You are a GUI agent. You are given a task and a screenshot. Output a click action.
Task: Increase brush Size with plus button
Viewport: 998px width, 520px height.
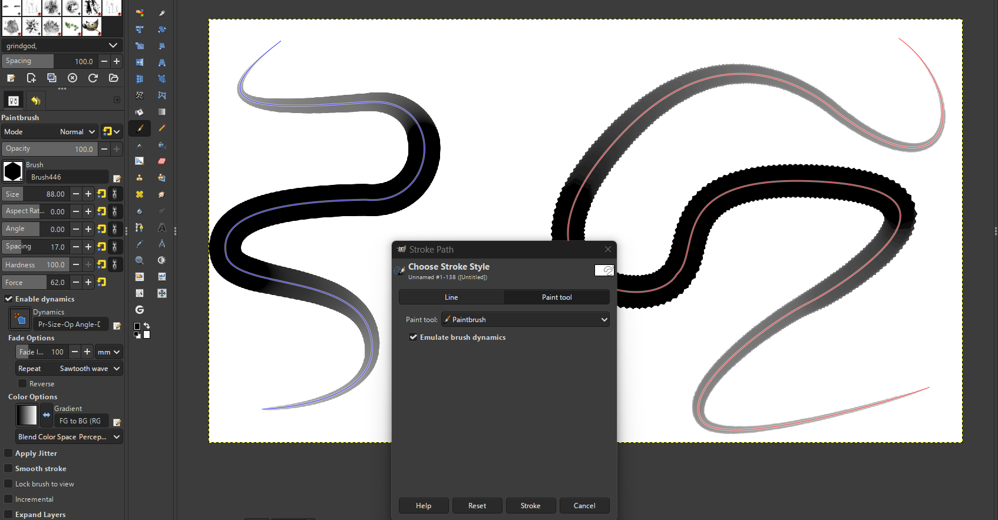pyautogui.click(x=88, y=194)
